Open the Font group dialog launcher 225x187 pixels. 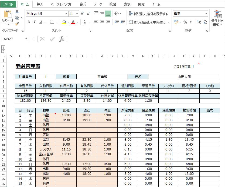pyautogui.click(x=90, y=31)
